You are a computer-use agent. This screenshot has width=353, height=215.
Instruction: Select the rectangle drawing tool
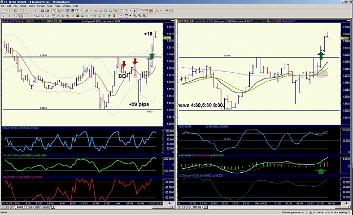coord(38,16)
